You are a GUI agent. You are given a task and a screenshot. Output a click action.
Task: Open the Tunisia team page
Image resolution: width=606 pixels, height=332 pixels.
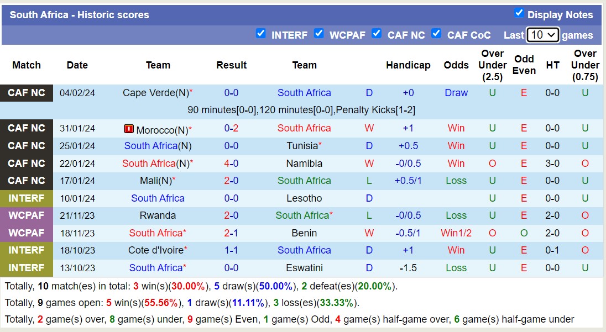click(x=302, y=146)
